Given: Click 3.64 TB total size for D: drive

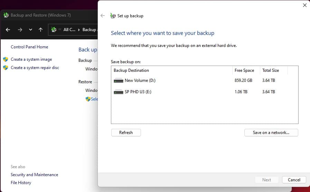Looking at the screenshot, I should point(269,80).
